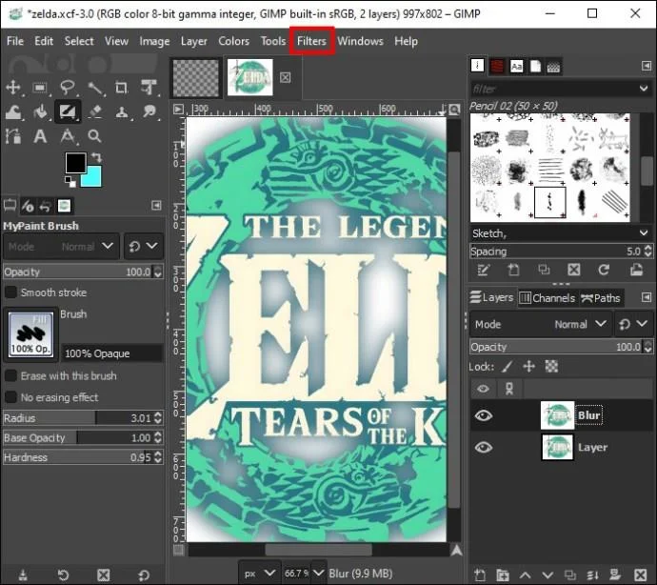Select the Smudge tool
The height and width of the screenshot is (585, 657).
tap(149, 112)
